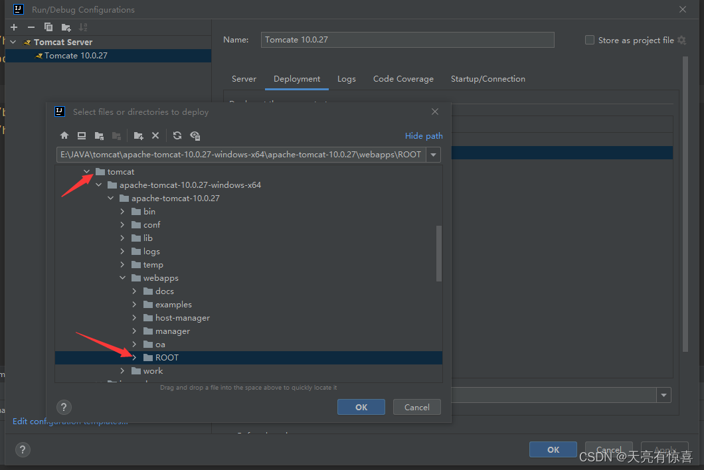
Task: Select the host-manager folder in tree
Action: click(182, 318)
